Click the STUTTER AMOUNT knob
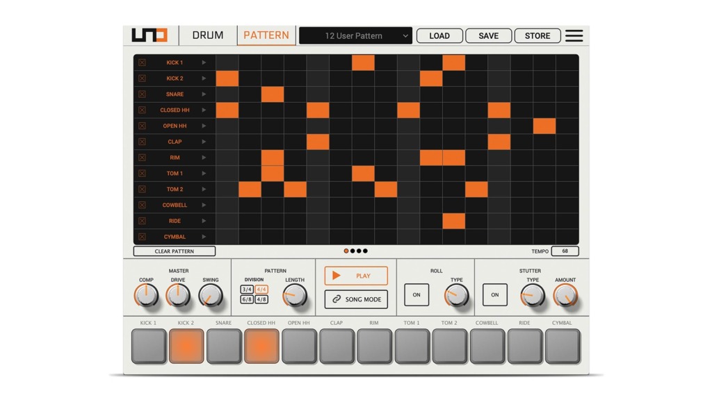The height and width of the screenshot is (400, 712). (565, 295)
